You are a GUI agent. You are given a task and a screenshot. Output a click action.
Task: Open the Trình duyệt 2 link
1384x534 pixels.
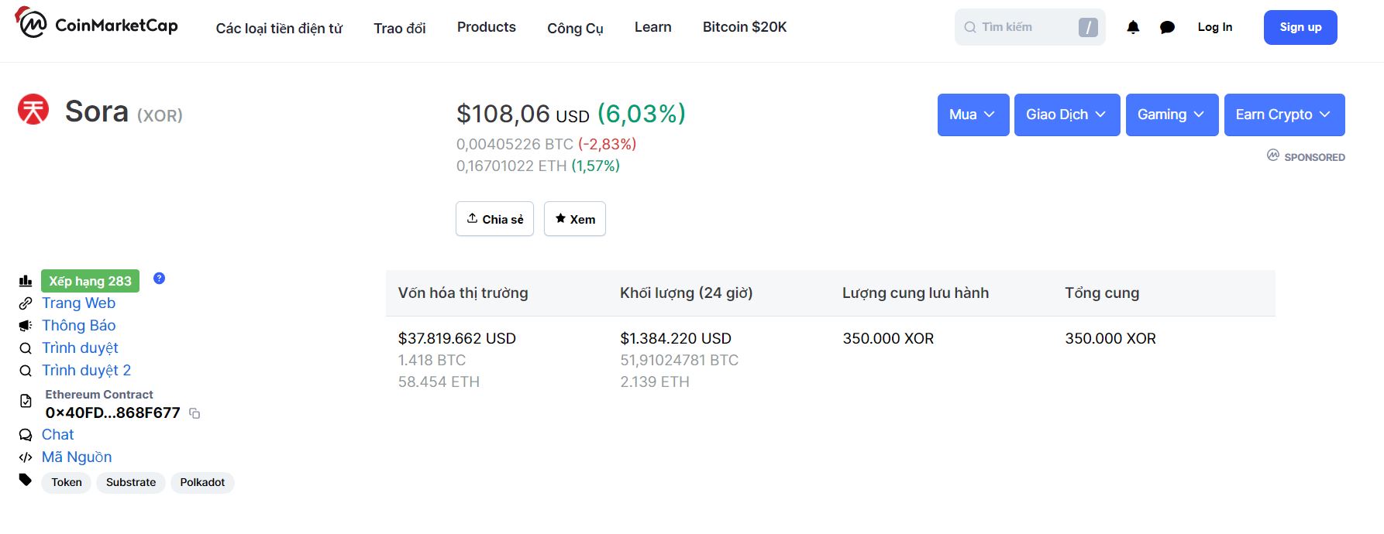[86, 371]
